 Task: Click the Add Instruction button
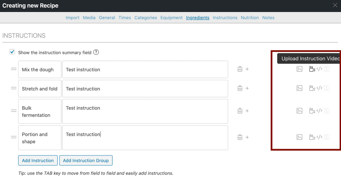38,160
